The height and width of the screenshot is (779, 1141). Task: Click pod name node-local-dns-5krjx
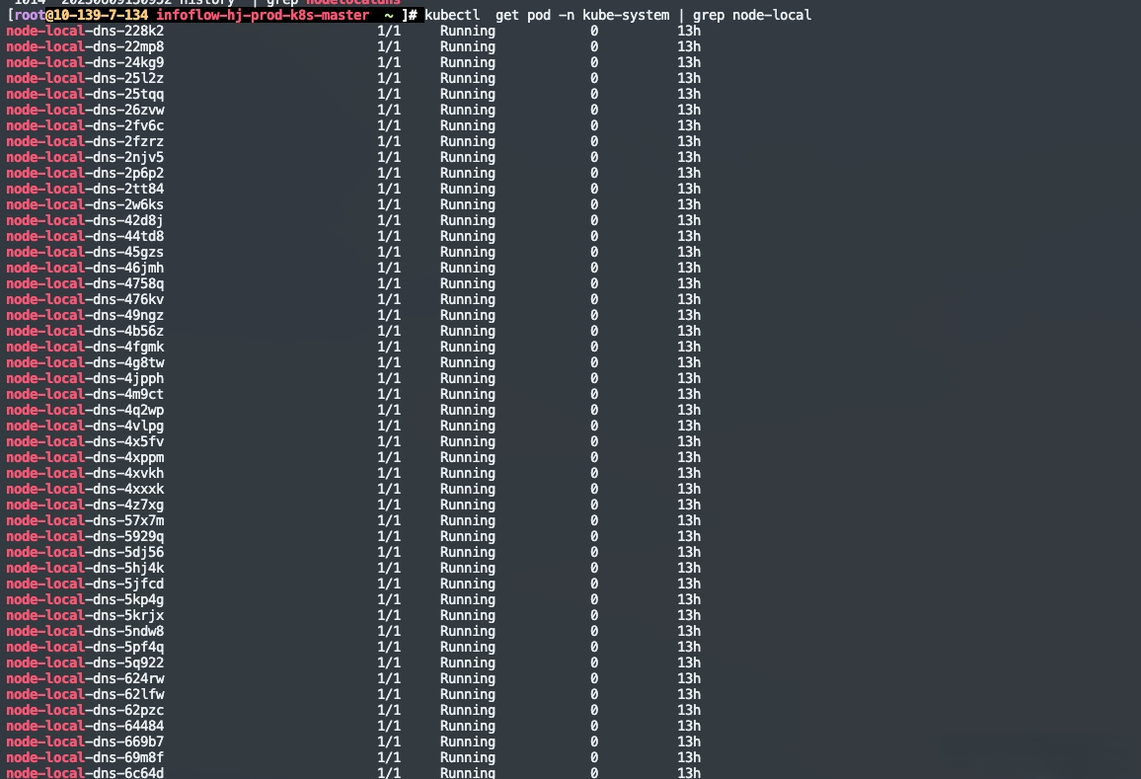(x=85, y=615)
